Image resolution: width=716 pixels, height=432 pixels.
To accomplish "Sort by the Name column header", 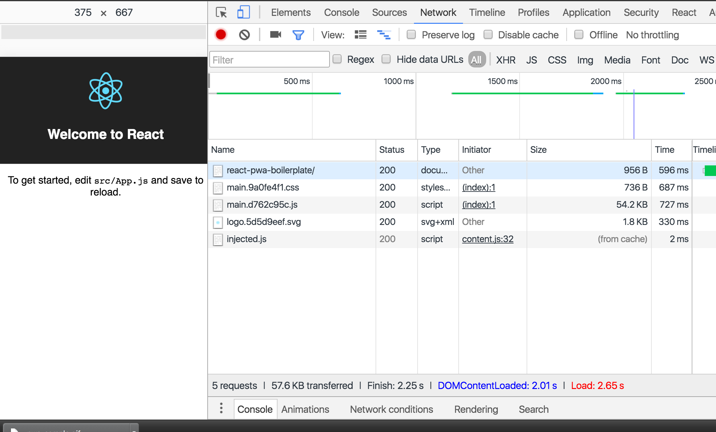I will click(292, 150).
